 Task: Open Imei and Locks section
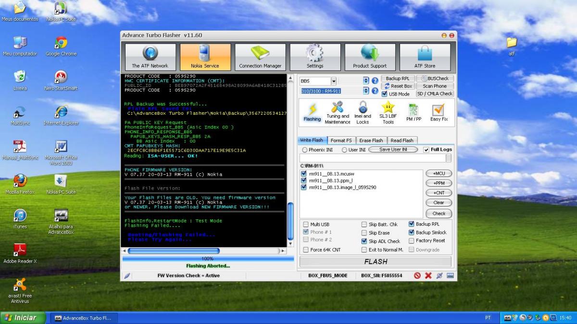pos(363,113)
